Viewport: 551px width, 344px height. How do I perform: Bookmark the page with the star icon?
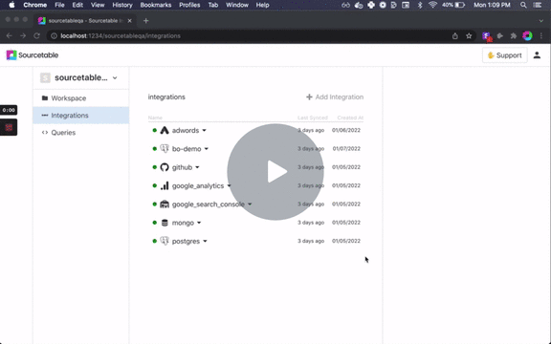(x=469, y=35)
